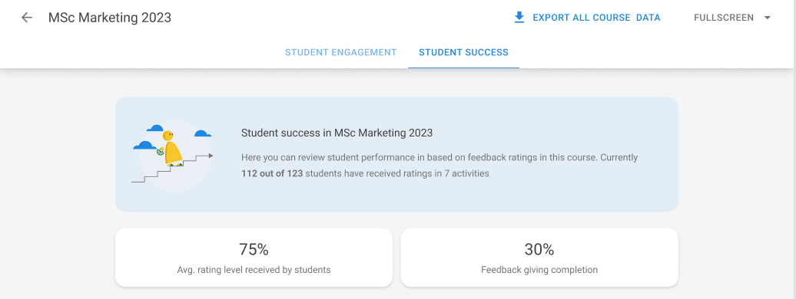Click the right blue cloud in the illustration

[203, 134]
